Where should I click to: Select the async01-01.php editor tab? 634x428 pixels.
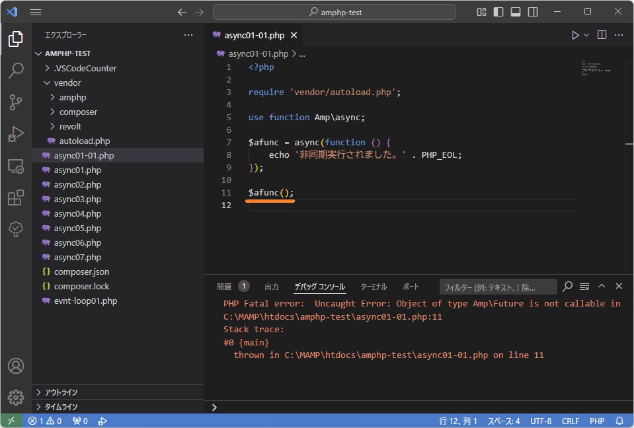[254, 35]
